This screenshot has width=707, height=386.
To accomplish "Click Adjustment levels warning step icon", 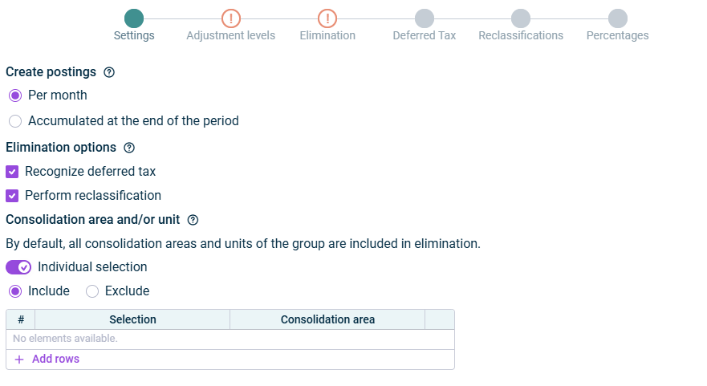I will (x=230, y=18).
